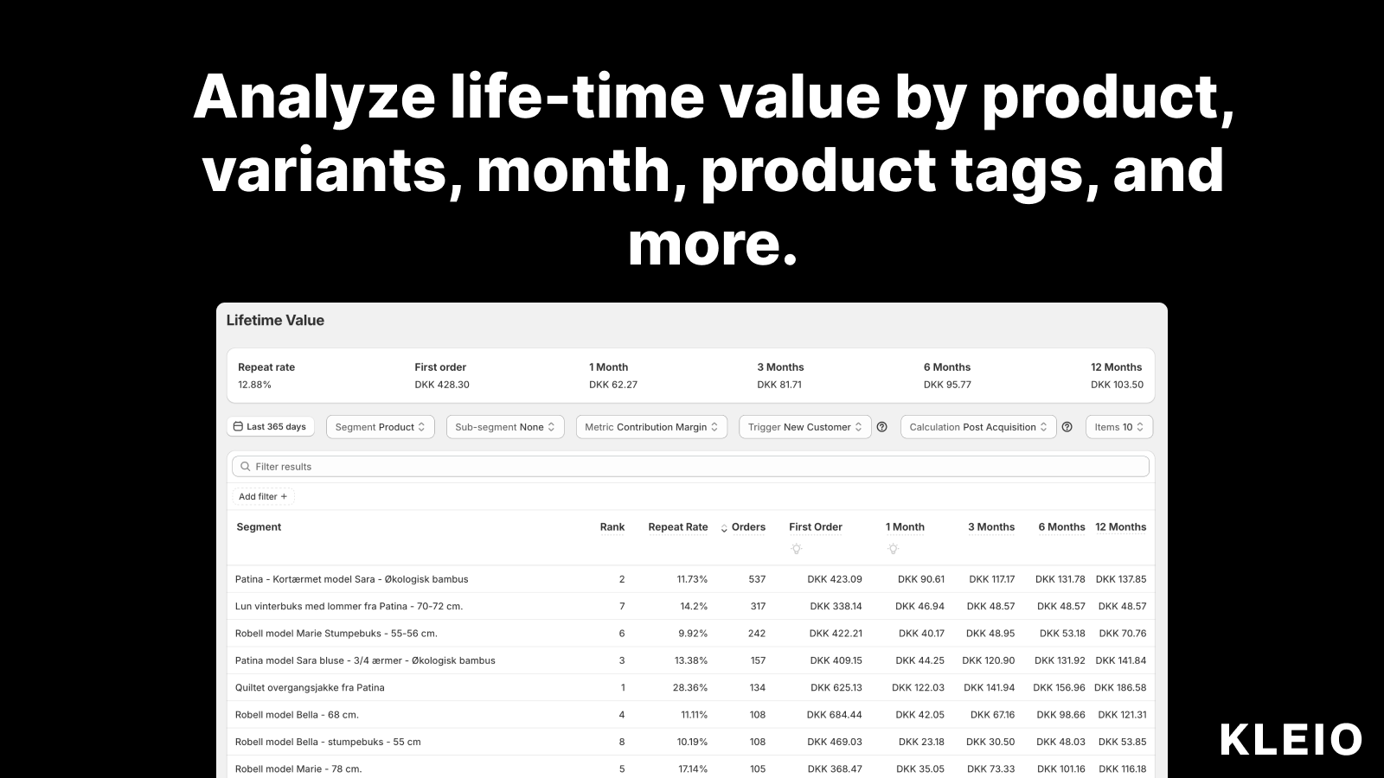
Task: Expand the Sub-segment None selector
Action: point(504,426)
